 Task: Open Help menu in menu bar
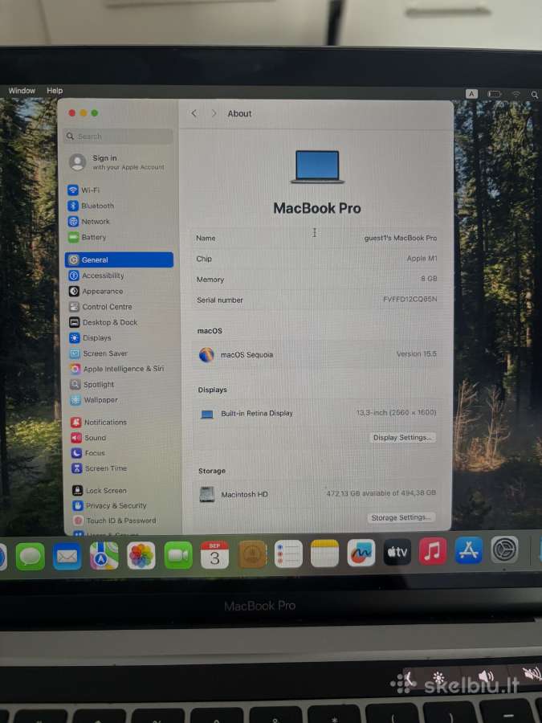(x=55, y=90)
